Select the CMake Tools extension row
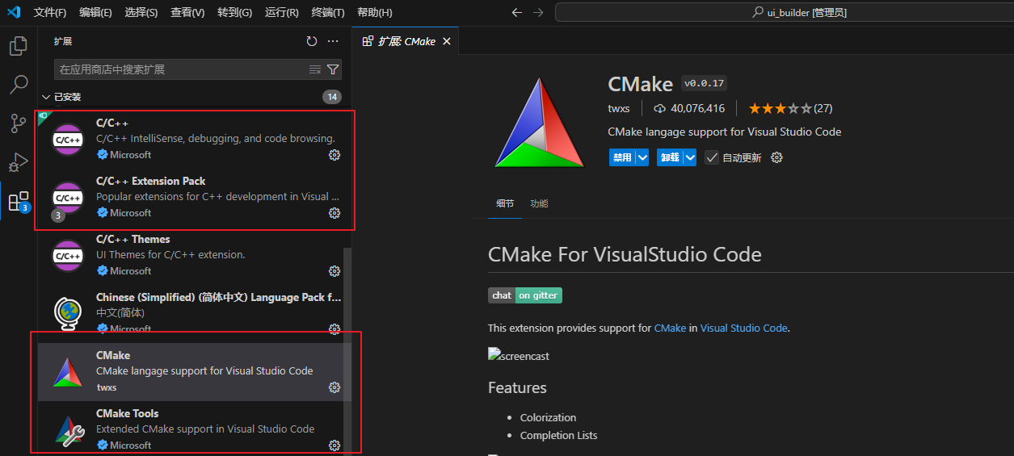The height and width of the screenshot is (456, 1014). (196, 429)
